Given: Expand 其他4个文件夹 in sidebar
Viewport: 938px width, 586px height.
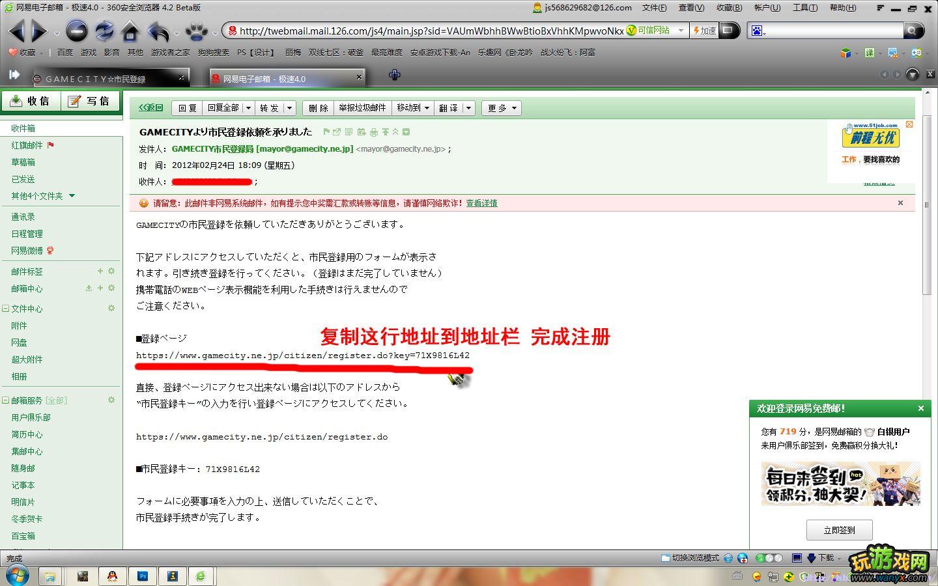Looking at the screenshot, I should pyautogui.click(x=72, y=195).
